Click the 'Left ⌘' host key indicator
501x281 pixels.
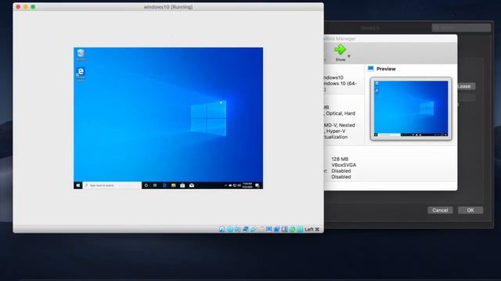coord(312,229)
